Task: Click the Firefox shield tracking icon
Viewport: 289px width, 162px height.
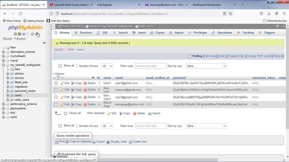Action: click(51, 13)
